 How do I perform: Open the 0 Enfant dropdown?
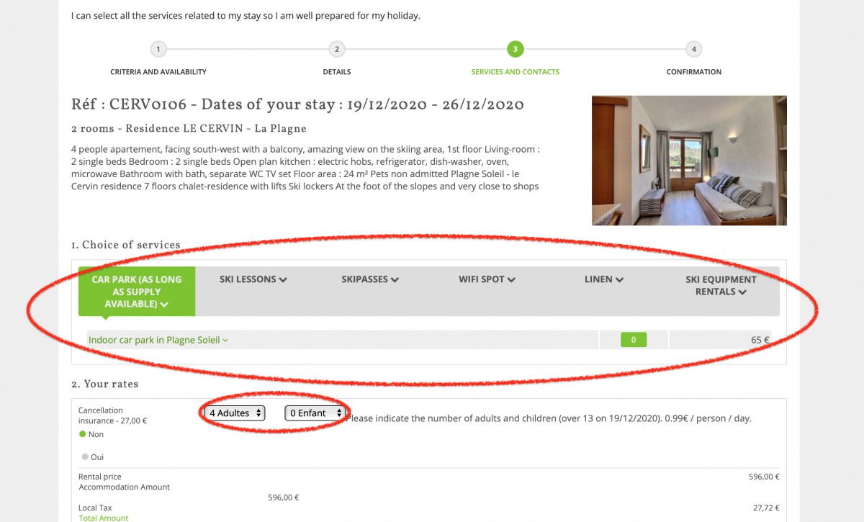coord(315,413)
